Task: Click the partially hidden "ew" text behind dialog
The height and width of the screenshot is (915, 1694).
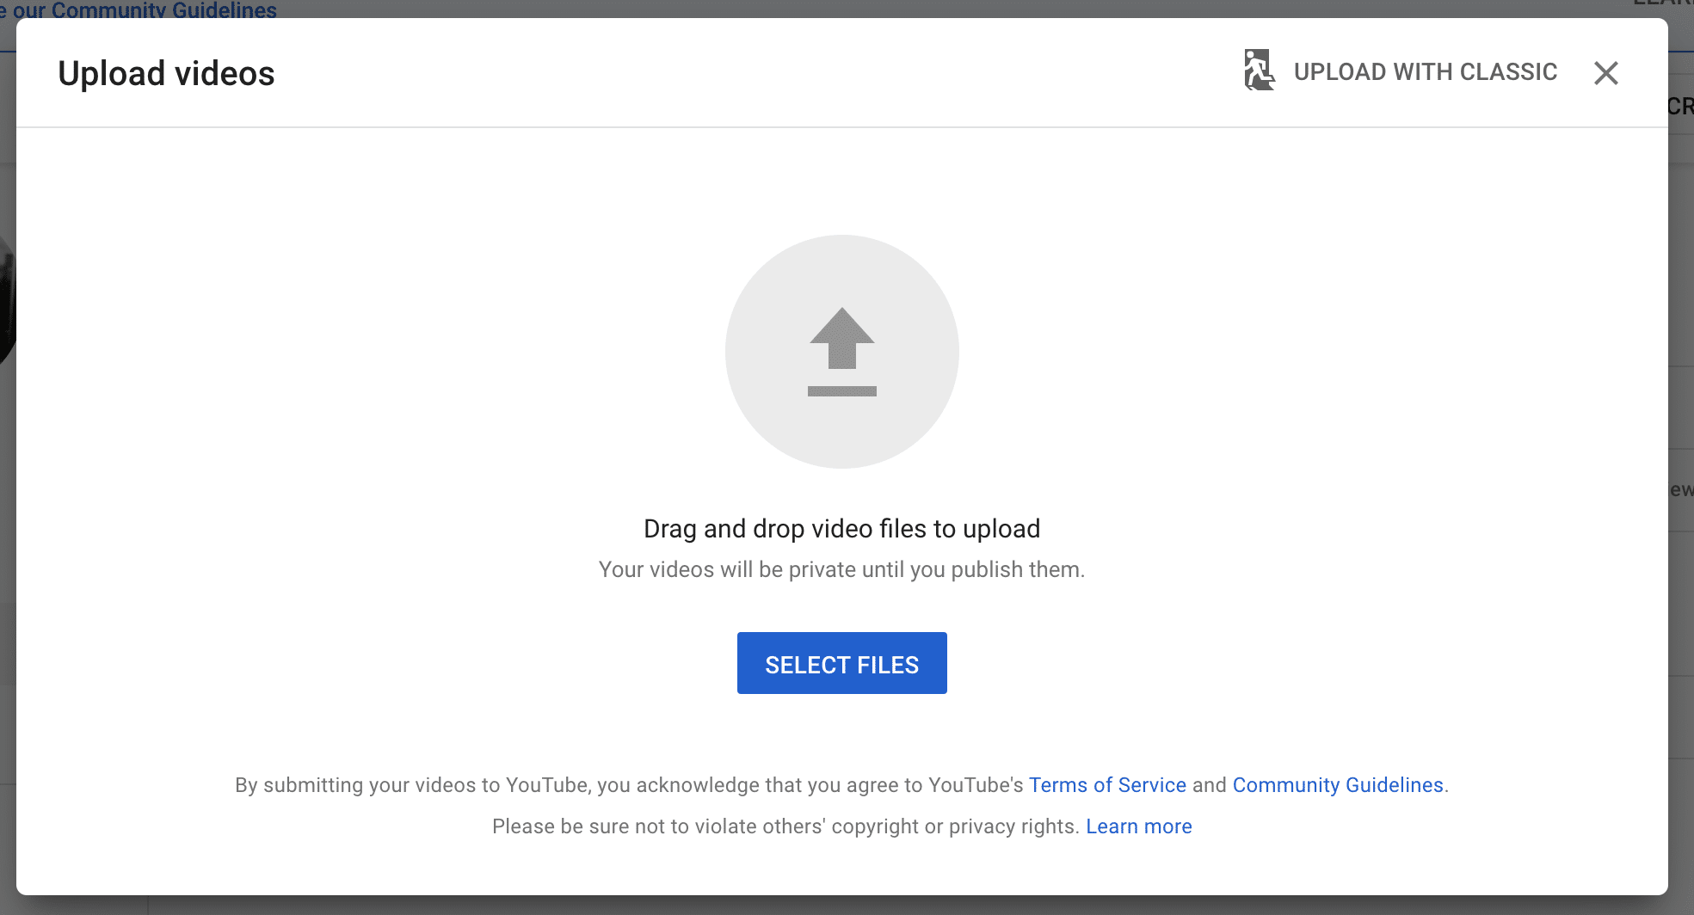Action: (x=1681, y=490)
